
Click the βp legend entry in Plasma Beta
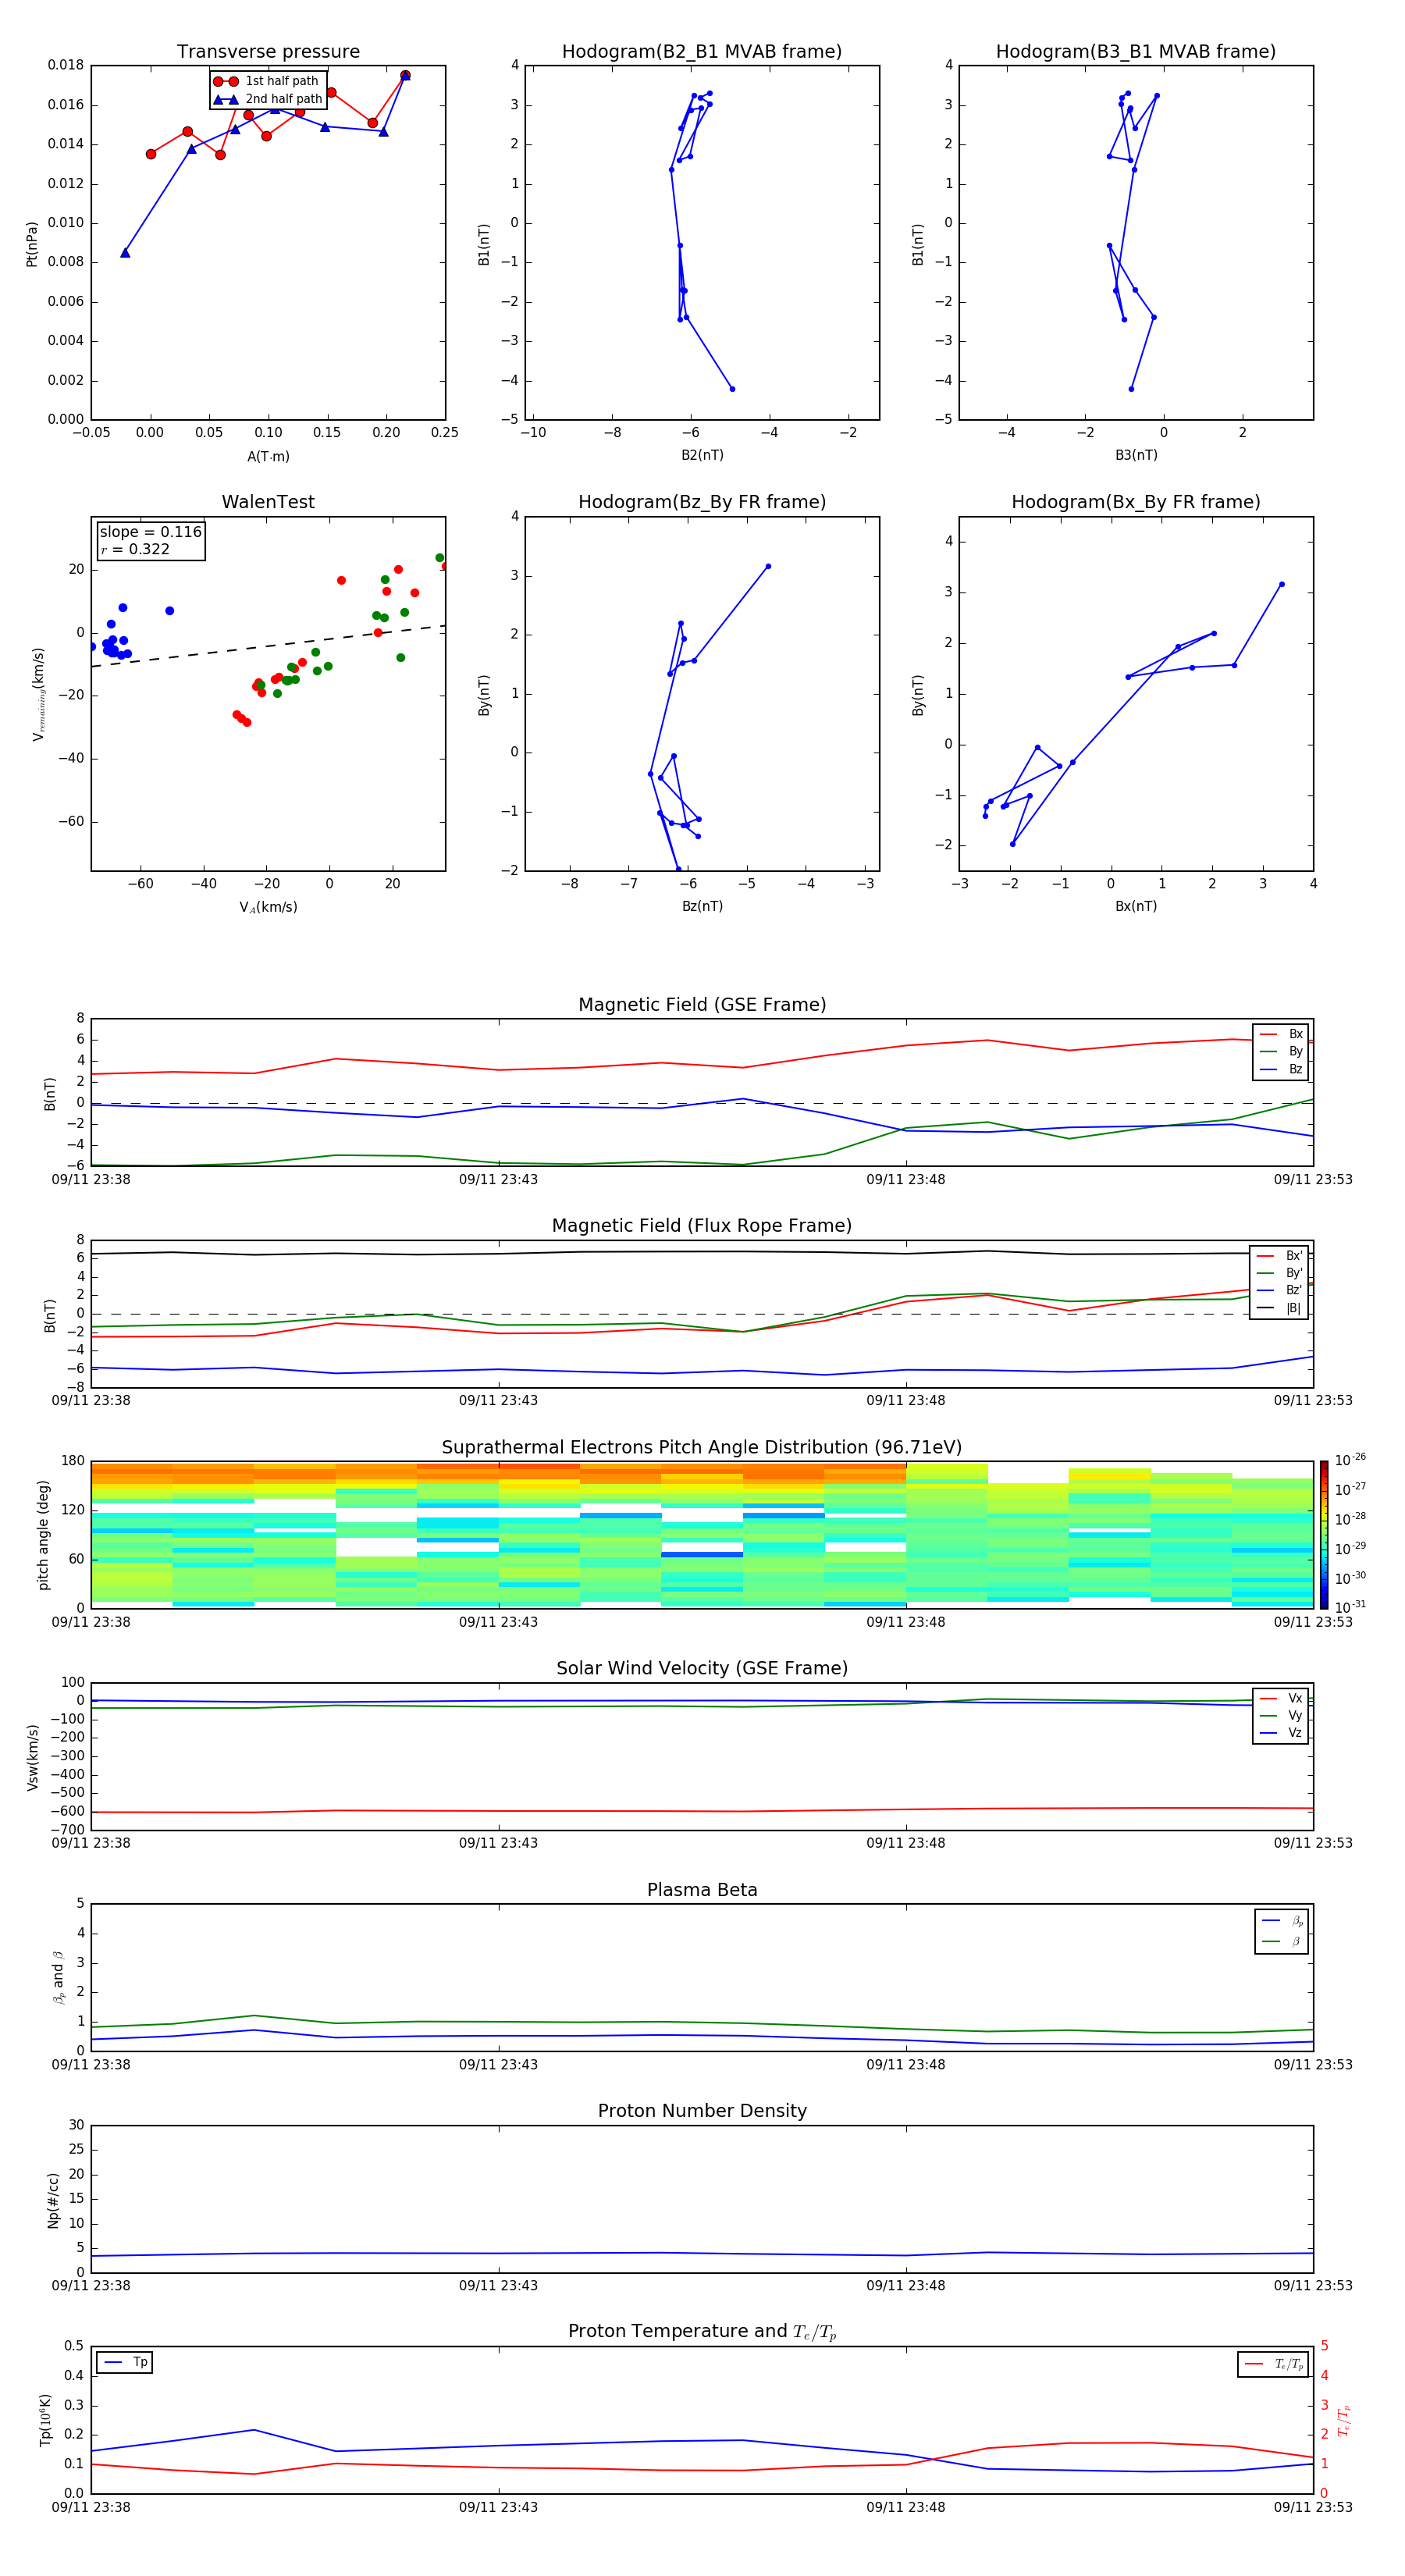tap(1282, 1921)
